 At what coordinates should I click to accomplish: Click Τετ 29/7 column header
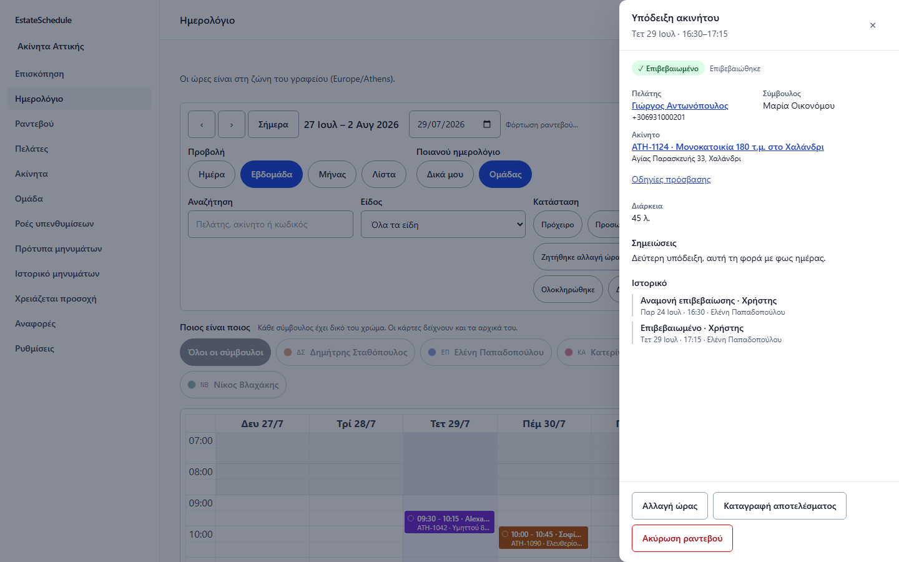tap(450, 423)
